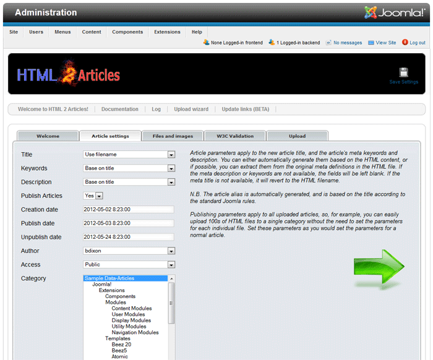Click the No messages envelope icon
The image size is (433, 360).
328,43
